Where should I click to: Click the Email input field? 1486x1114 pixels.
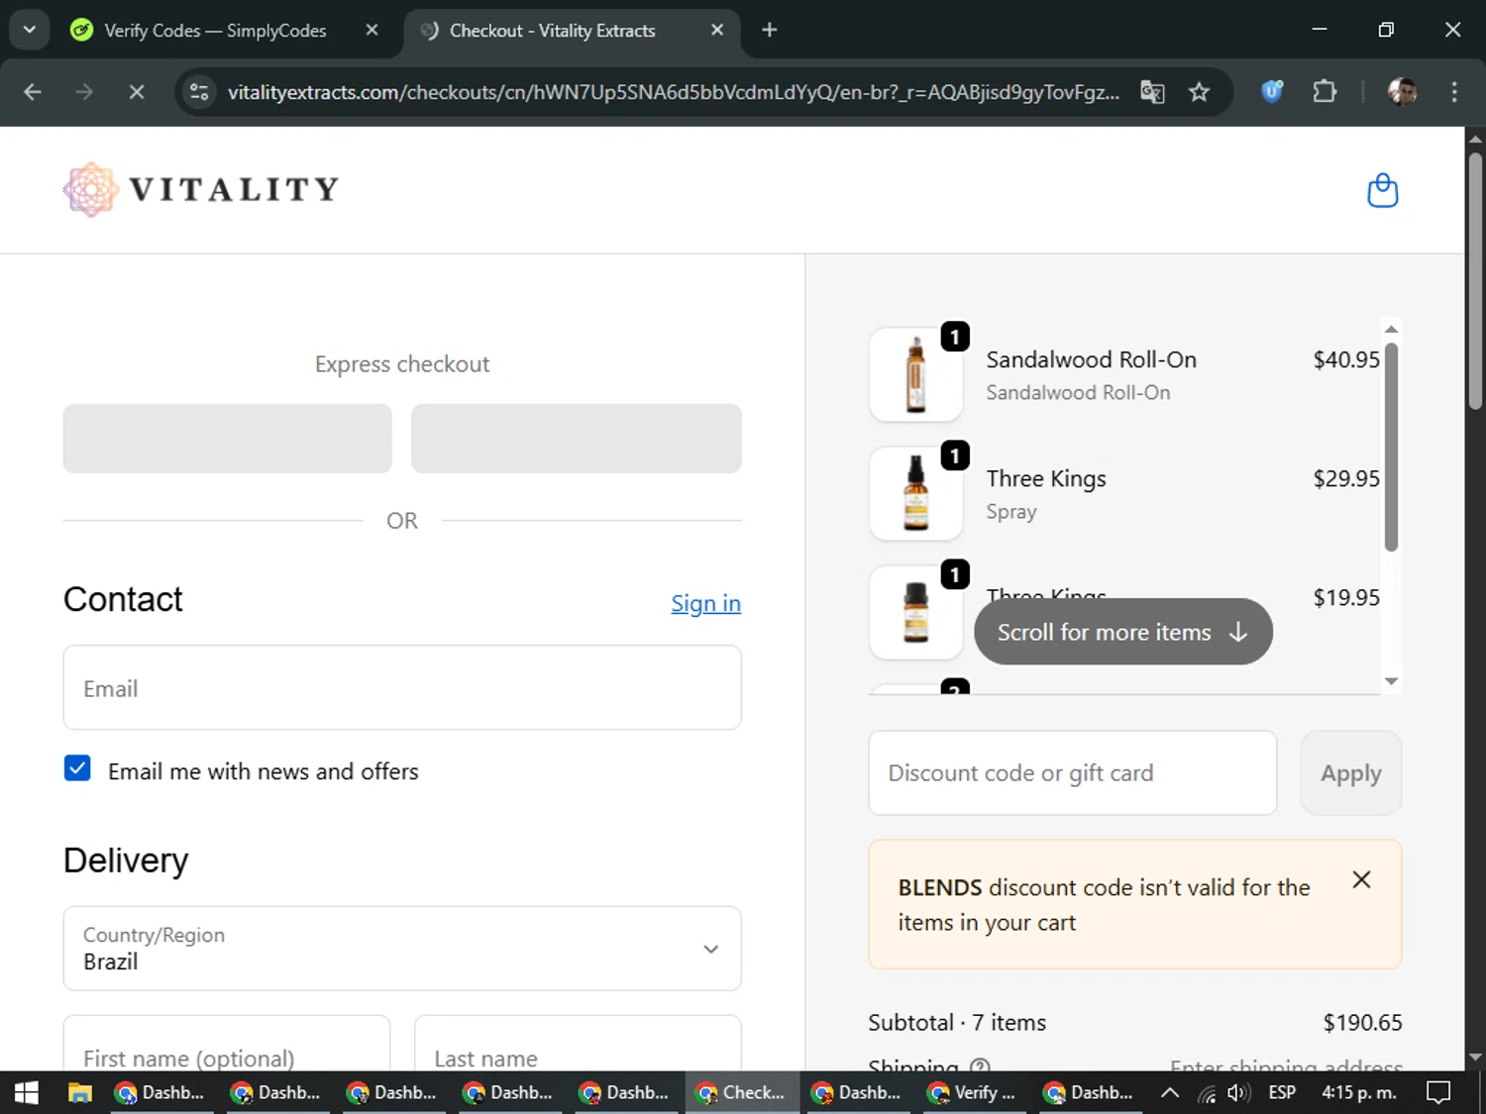[402, 688]
